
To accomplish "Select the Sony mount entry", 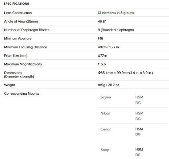I will pos(105,150).
